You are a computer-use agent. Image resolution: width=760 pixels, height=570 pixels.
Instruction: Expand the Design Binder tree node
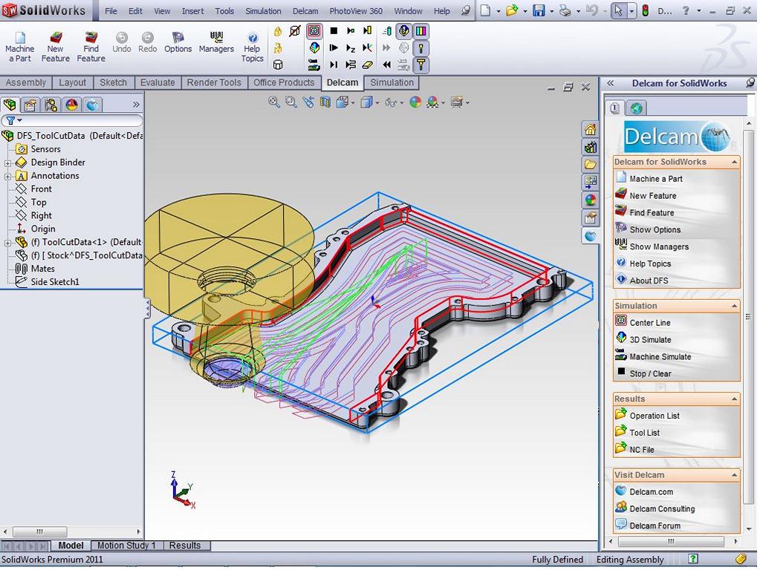7,163
